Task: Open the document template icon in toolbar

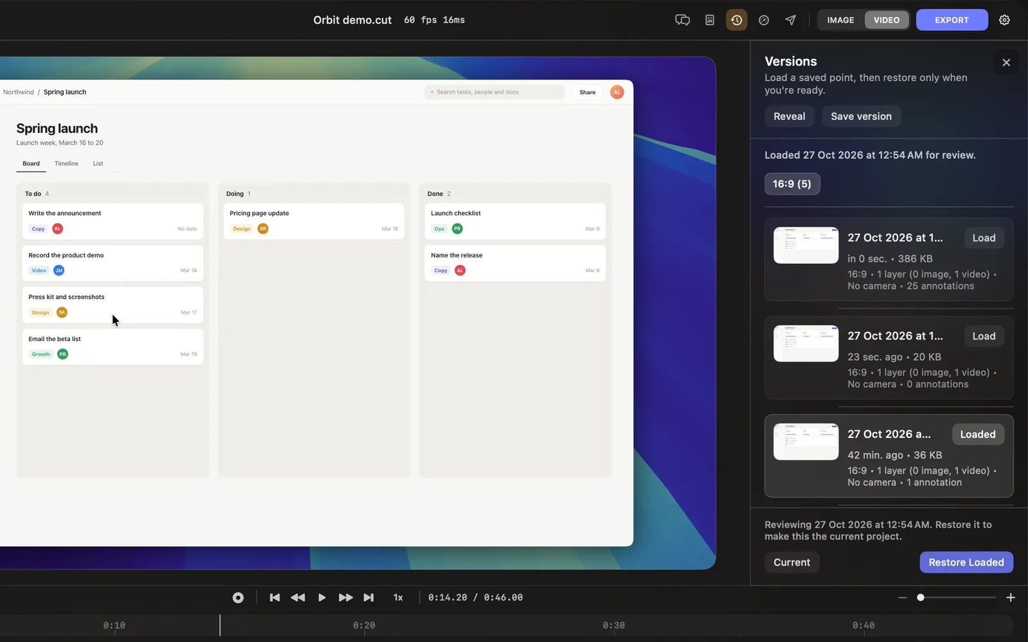Action: click(x=709, y=20)
